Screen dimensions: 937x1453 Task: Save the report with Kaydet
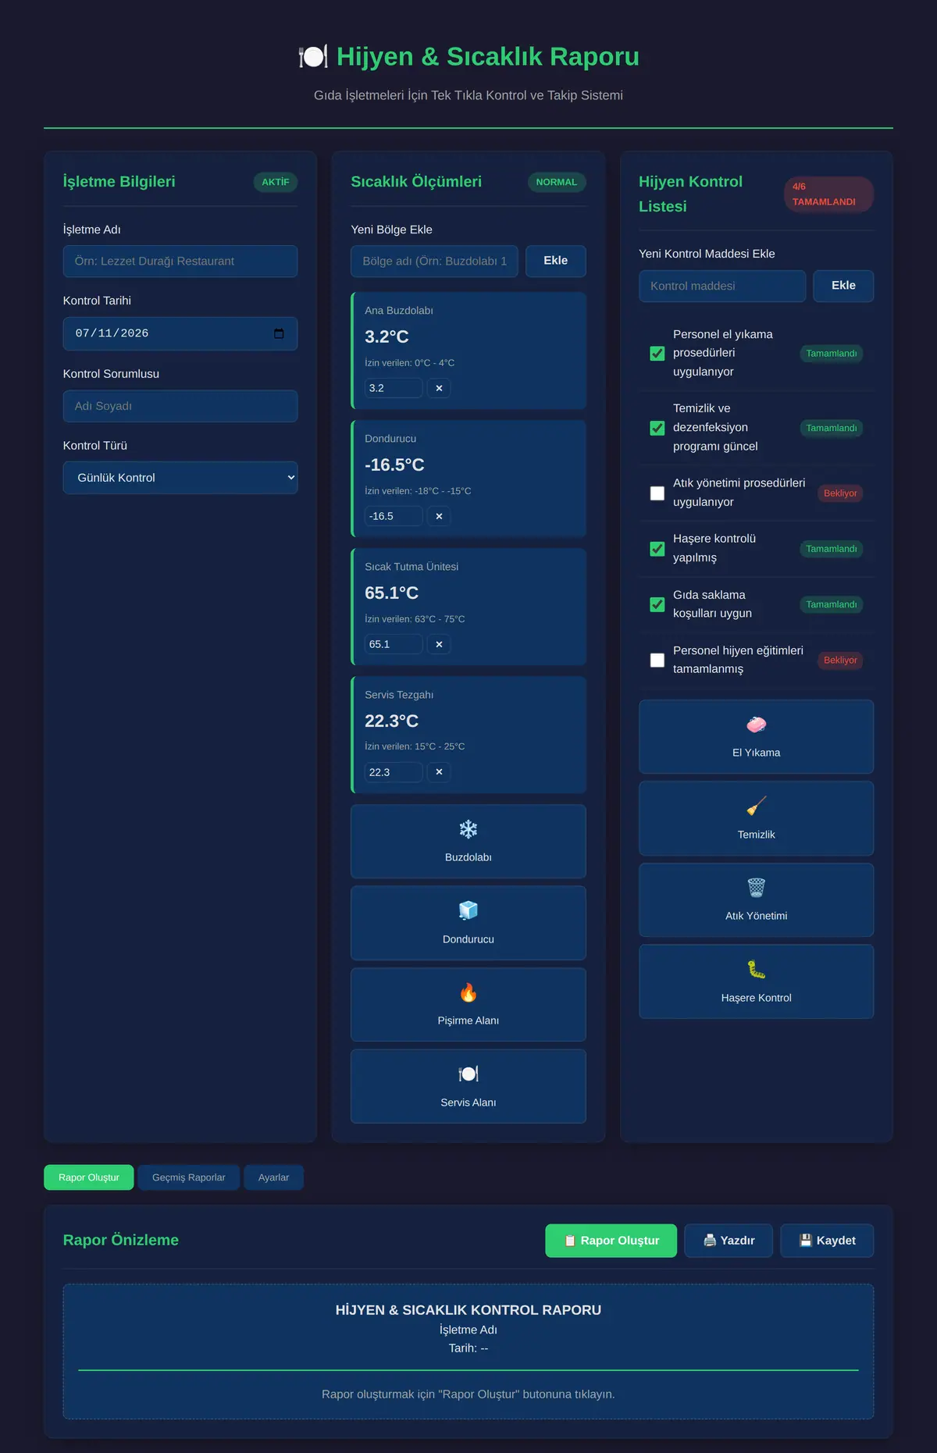tap(827, 1241)
